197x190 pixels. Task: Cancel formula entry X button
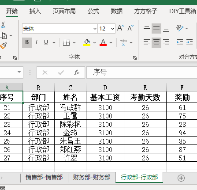[x=45, y=72]
